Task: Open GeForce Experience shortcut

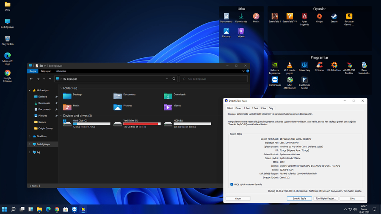Action: pos(275,65)
